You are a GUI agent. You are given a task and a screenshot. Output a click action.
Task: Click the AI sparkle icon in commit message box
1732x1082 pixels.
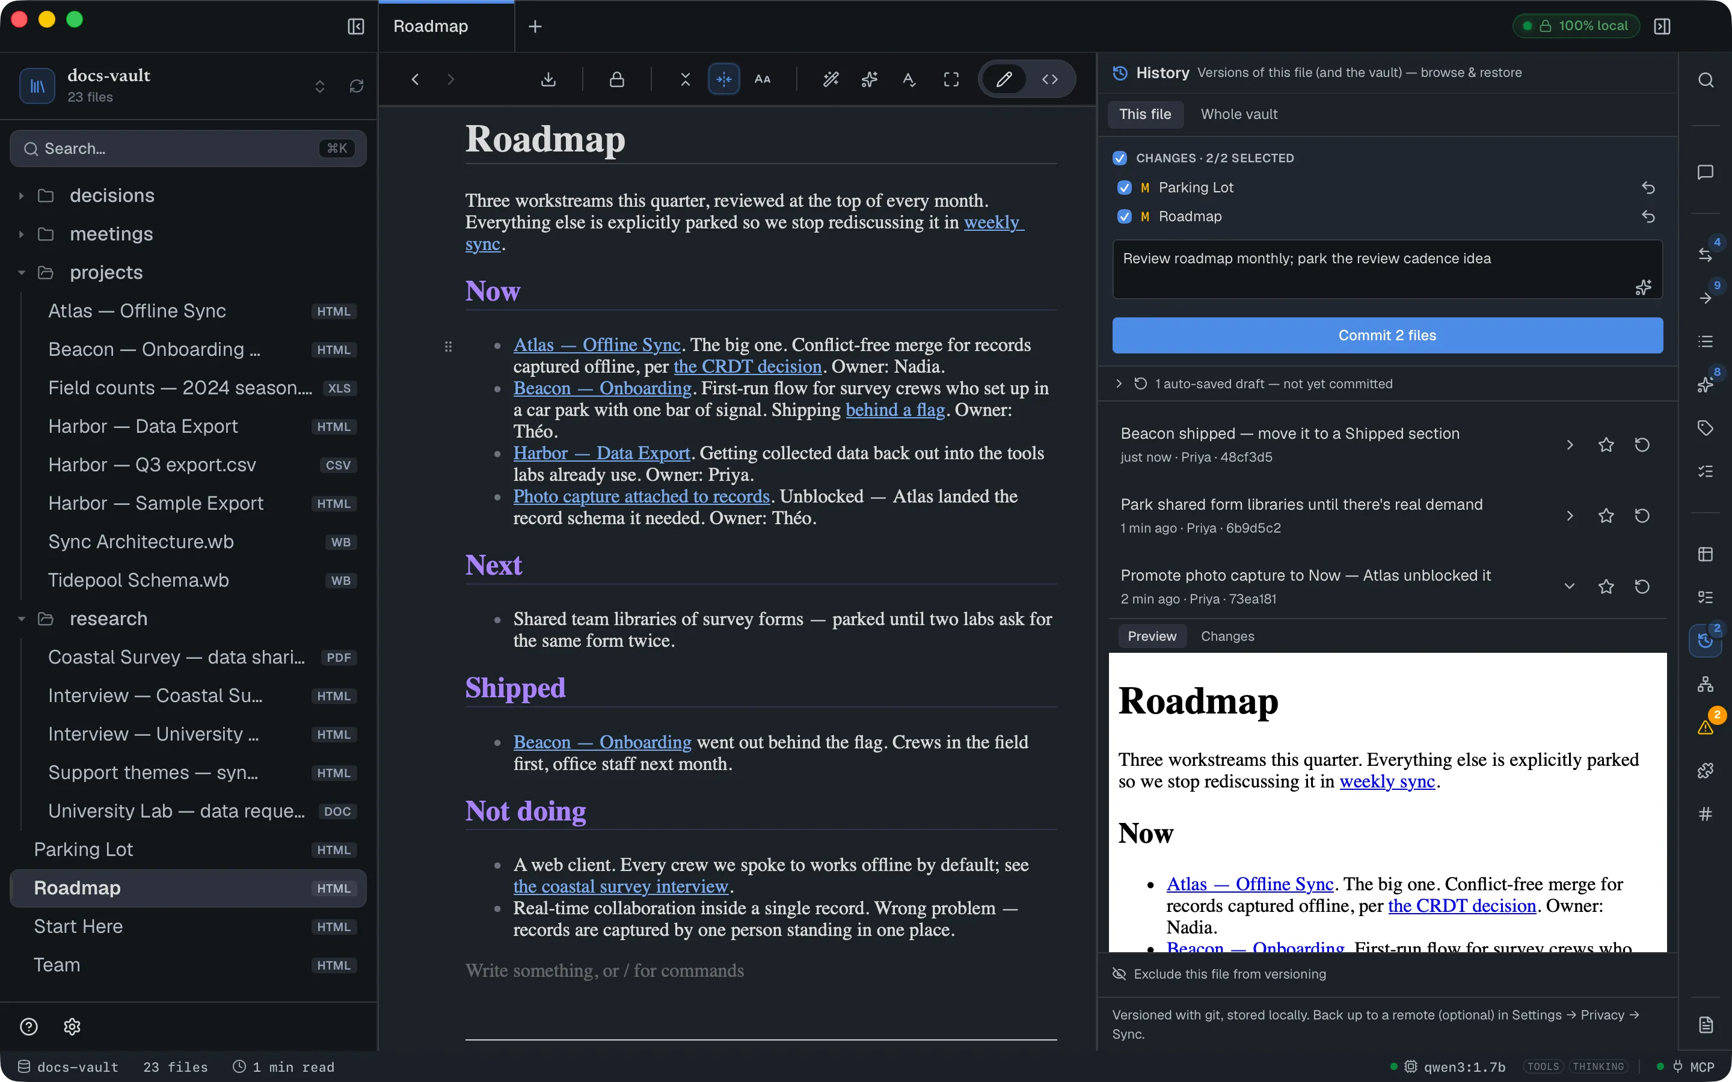[x=1643, y=287]
